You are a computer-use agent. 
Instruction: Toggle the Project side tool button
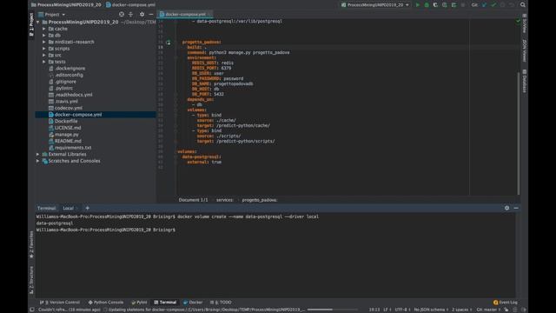point(31,24)
